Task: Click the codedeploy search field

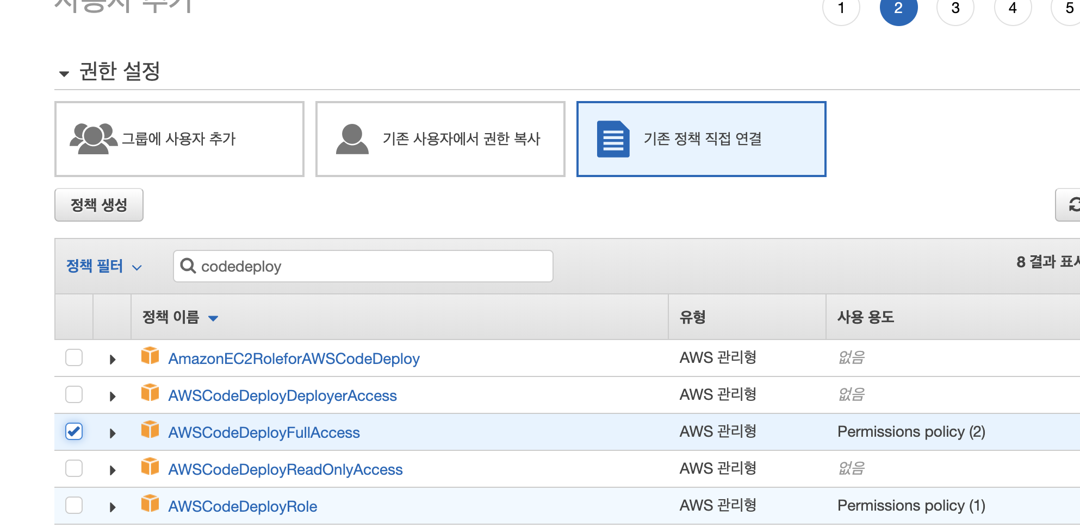Action: tap(363, 266)
